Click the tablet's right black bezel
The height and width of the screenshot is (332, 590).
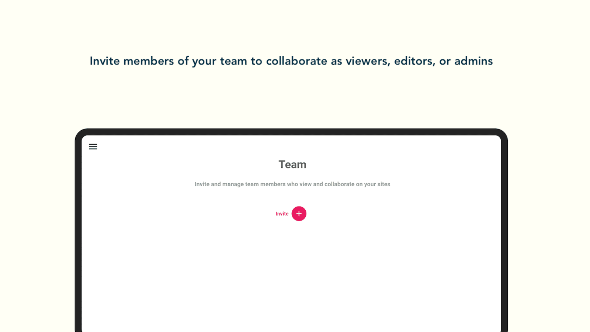[504, 240]
